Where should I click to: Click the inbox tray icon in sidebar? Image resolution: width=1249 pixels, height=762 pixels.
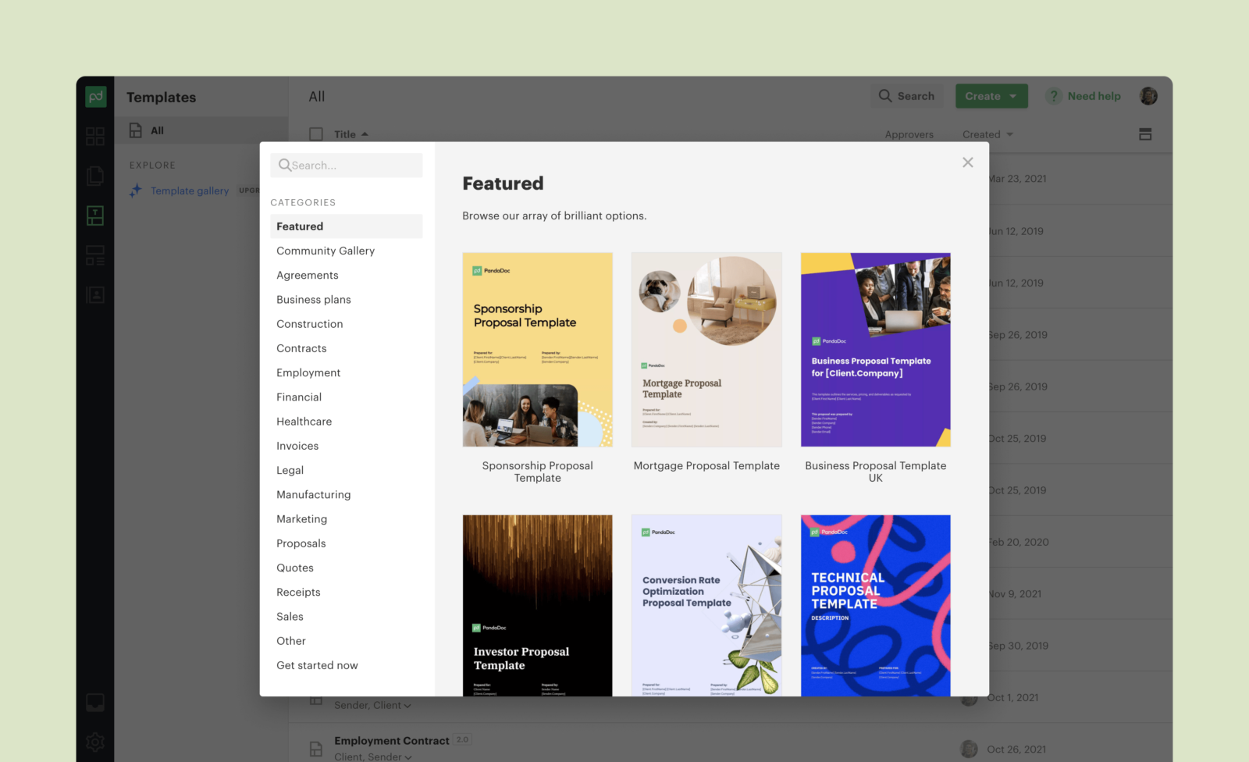[95, 703]
